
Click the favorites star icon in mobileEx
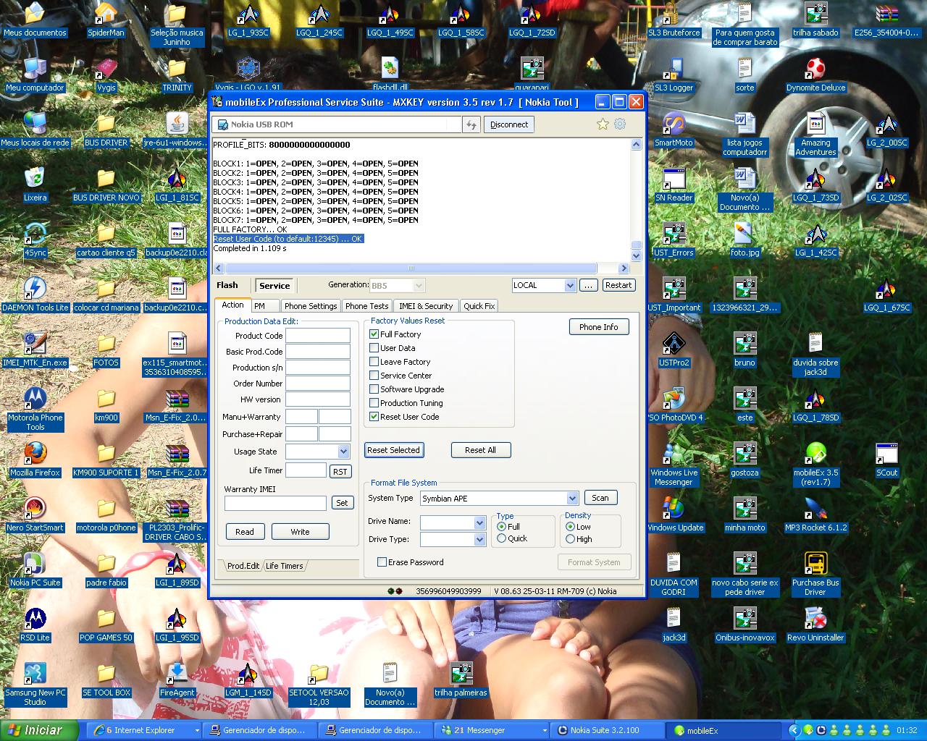coord(603,124)
